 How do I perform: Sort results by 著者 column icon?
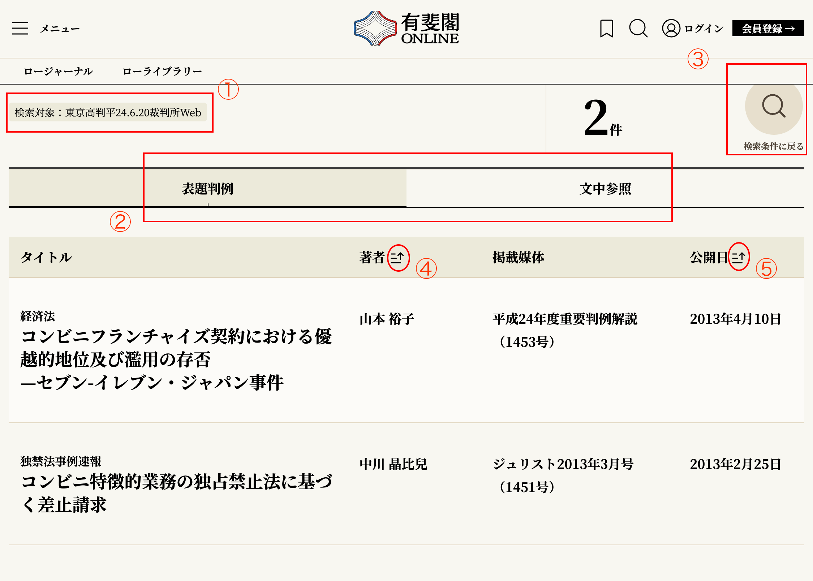(x=397, y=258)
